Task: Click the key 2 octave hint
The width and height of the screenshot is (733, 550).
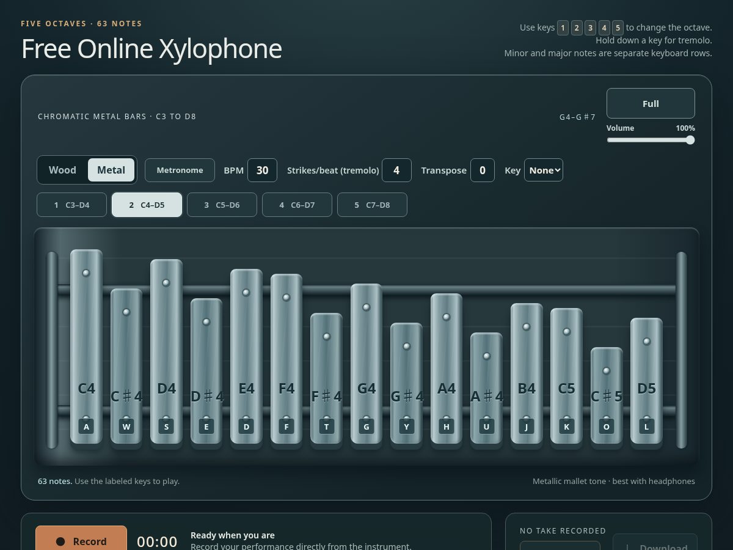Action: click(577, 28)
